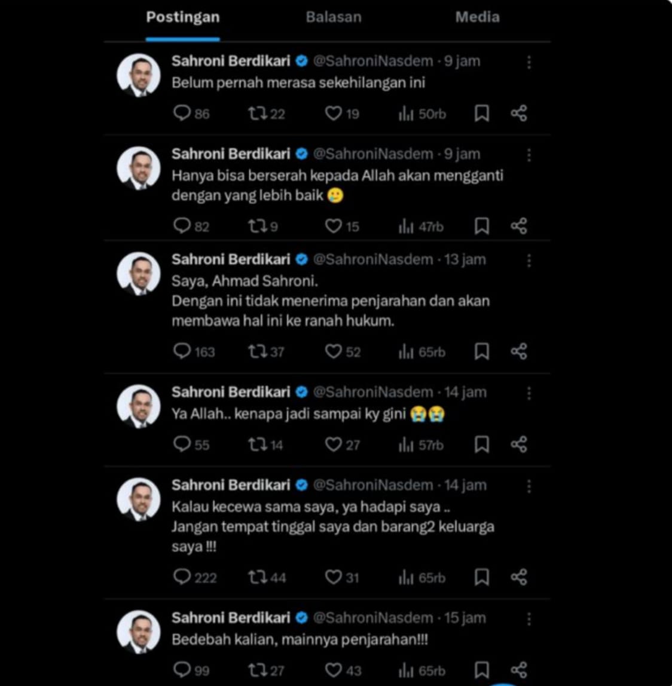
Task: Switch to the Media tab
Action: [x=477, y=17]
